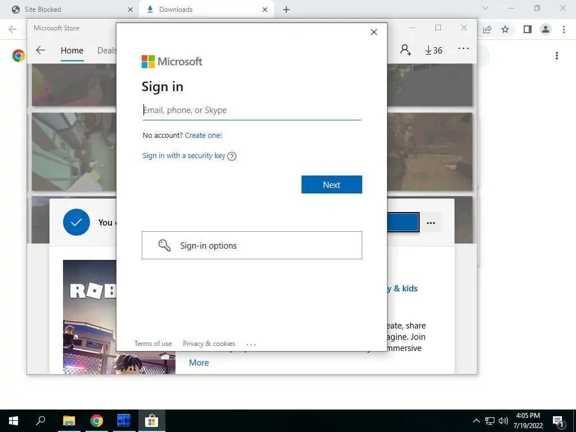Close the Site Blocked tab
The image size is (576, 432).
click(x=130, y=10)
